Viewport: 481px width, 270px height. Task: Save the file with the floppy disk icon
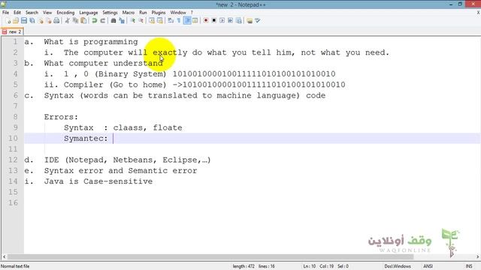tap(24, 20)
